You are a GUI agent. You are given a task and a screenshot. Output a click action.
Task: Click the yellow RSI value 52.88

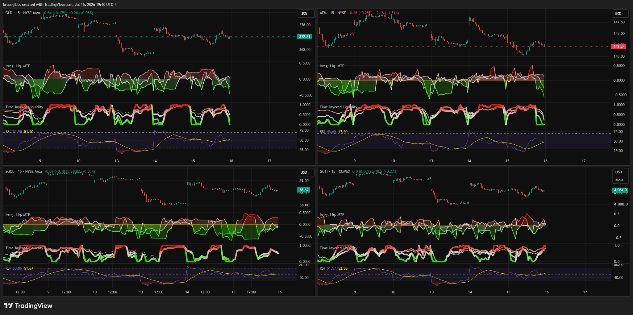[343, 268]
